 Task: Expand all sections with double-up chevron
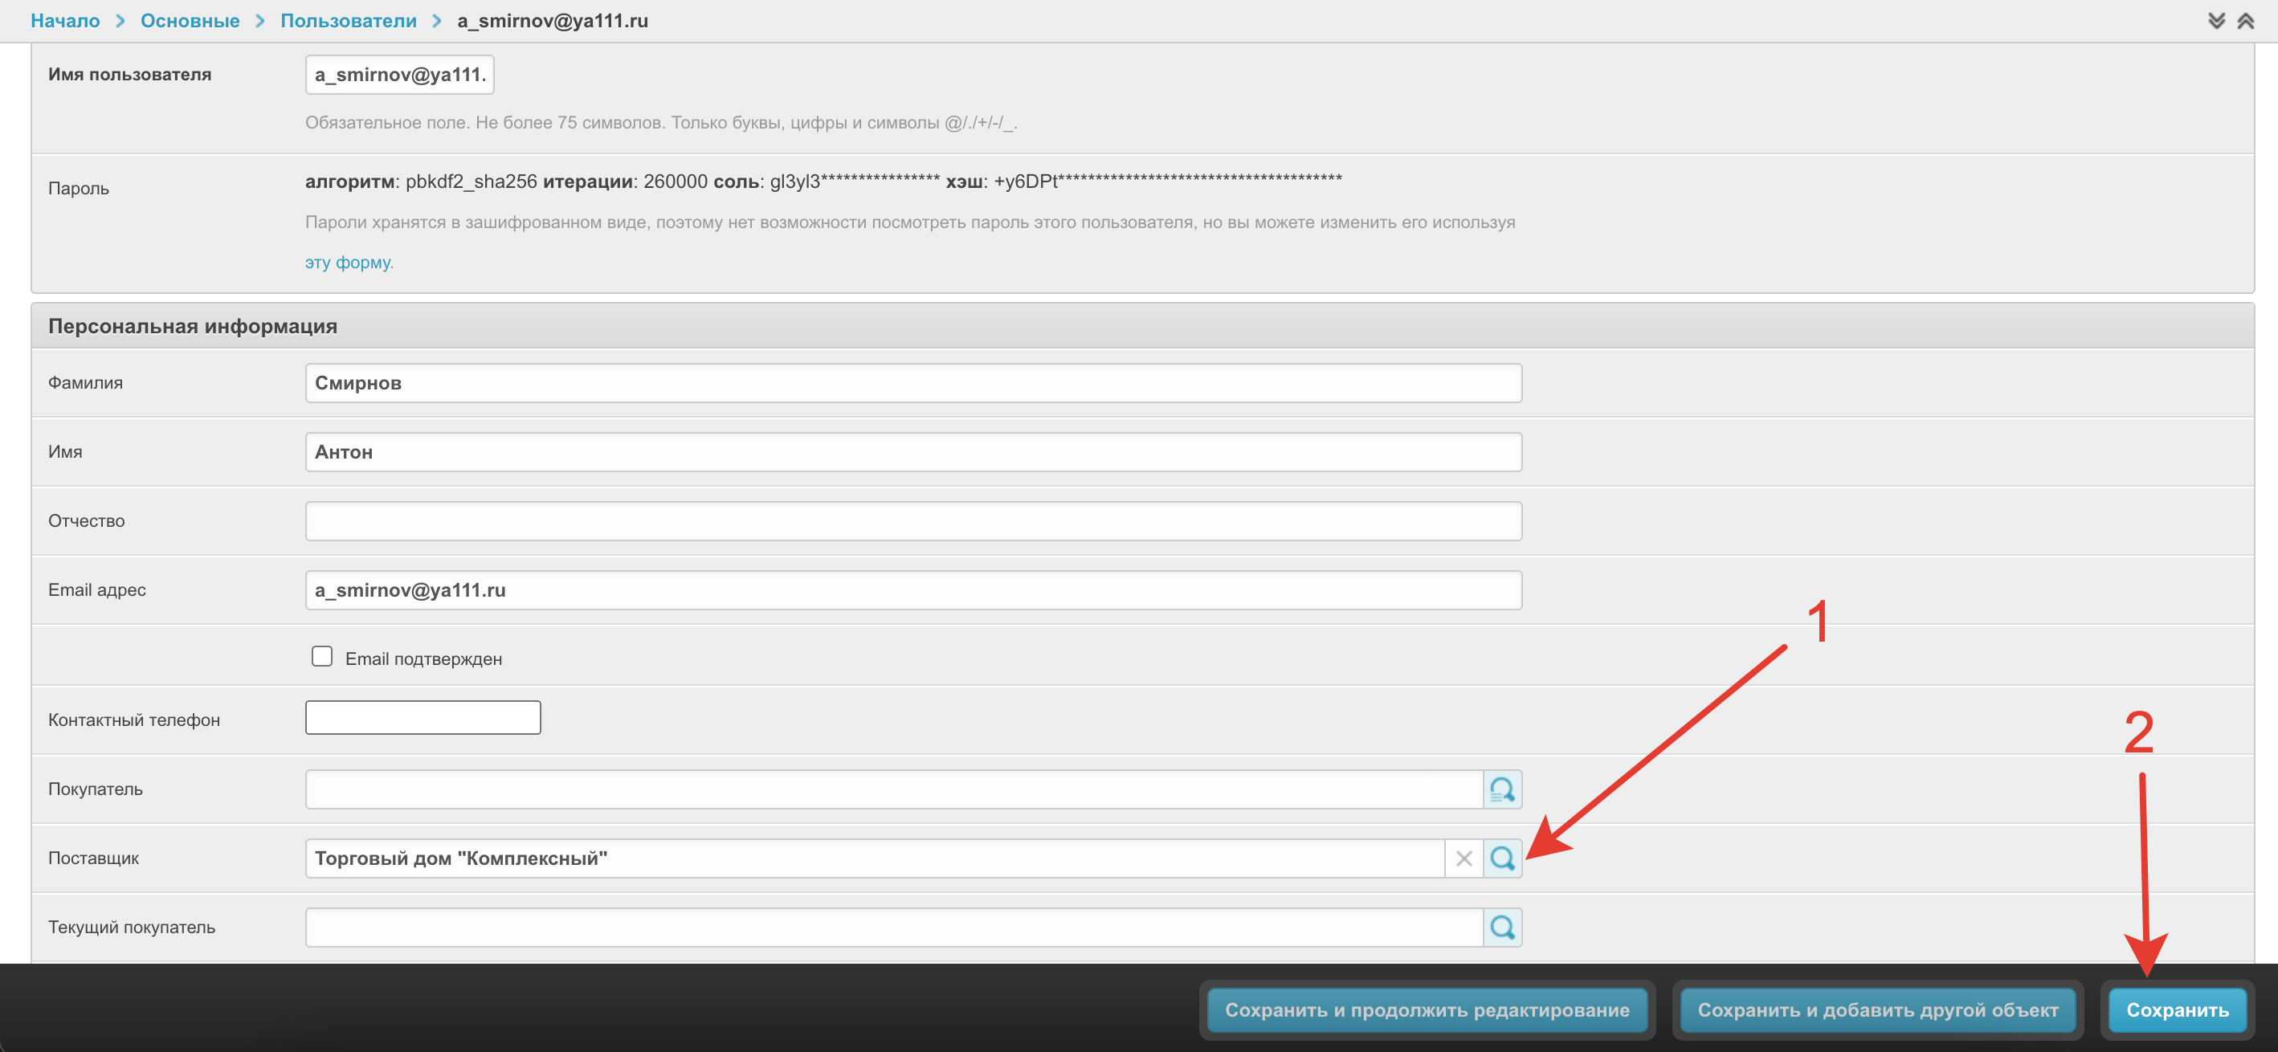(x=2245, y=20)
